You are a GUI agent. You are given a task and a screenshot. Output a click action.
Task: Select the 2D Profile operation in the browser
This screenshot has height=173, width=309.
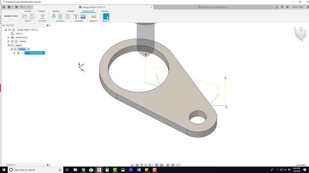tap(35, 53)
